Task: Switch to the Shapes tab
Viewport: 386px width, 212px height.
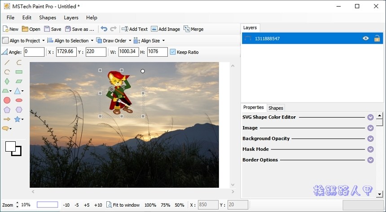Action: [x=276, y=108]
